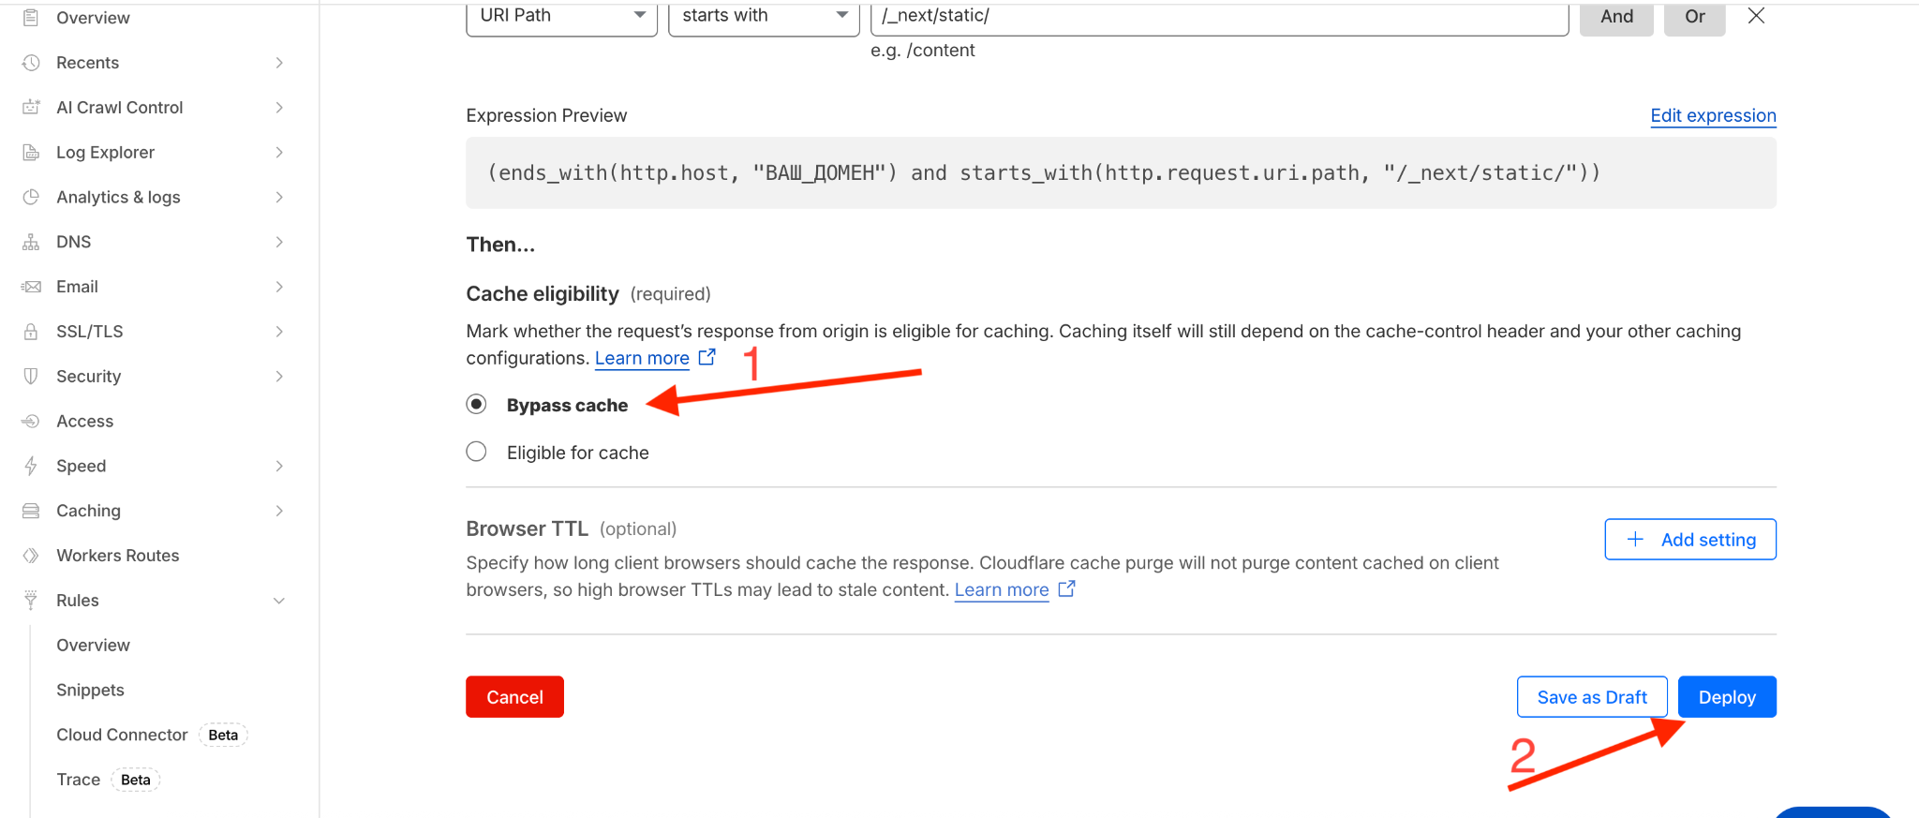Click the Caching storage icon
Viewport: 1919px width, 818px height.
[31, 511]
